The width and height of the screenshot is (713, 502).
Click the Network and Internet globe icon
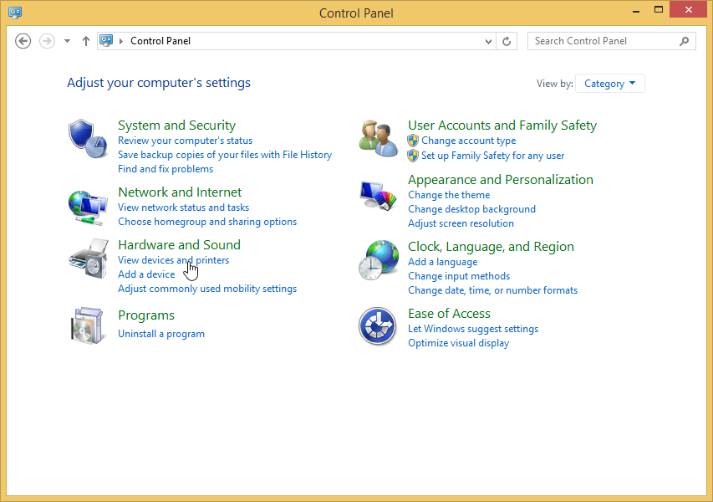click(x=88, y=206)
